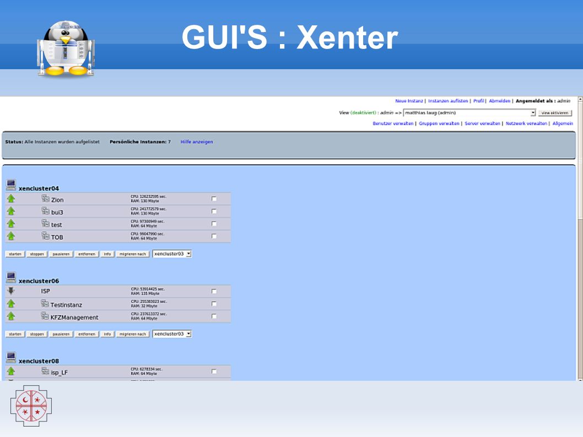Click the red circular emblem logo

point(31,406)
